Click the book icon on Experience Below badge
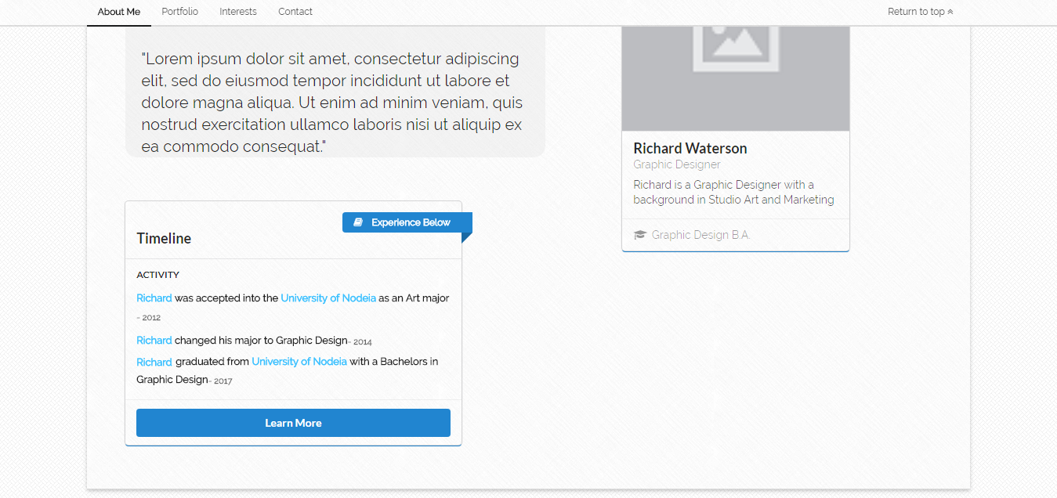1057x498 pixels. tap(359, 222)
